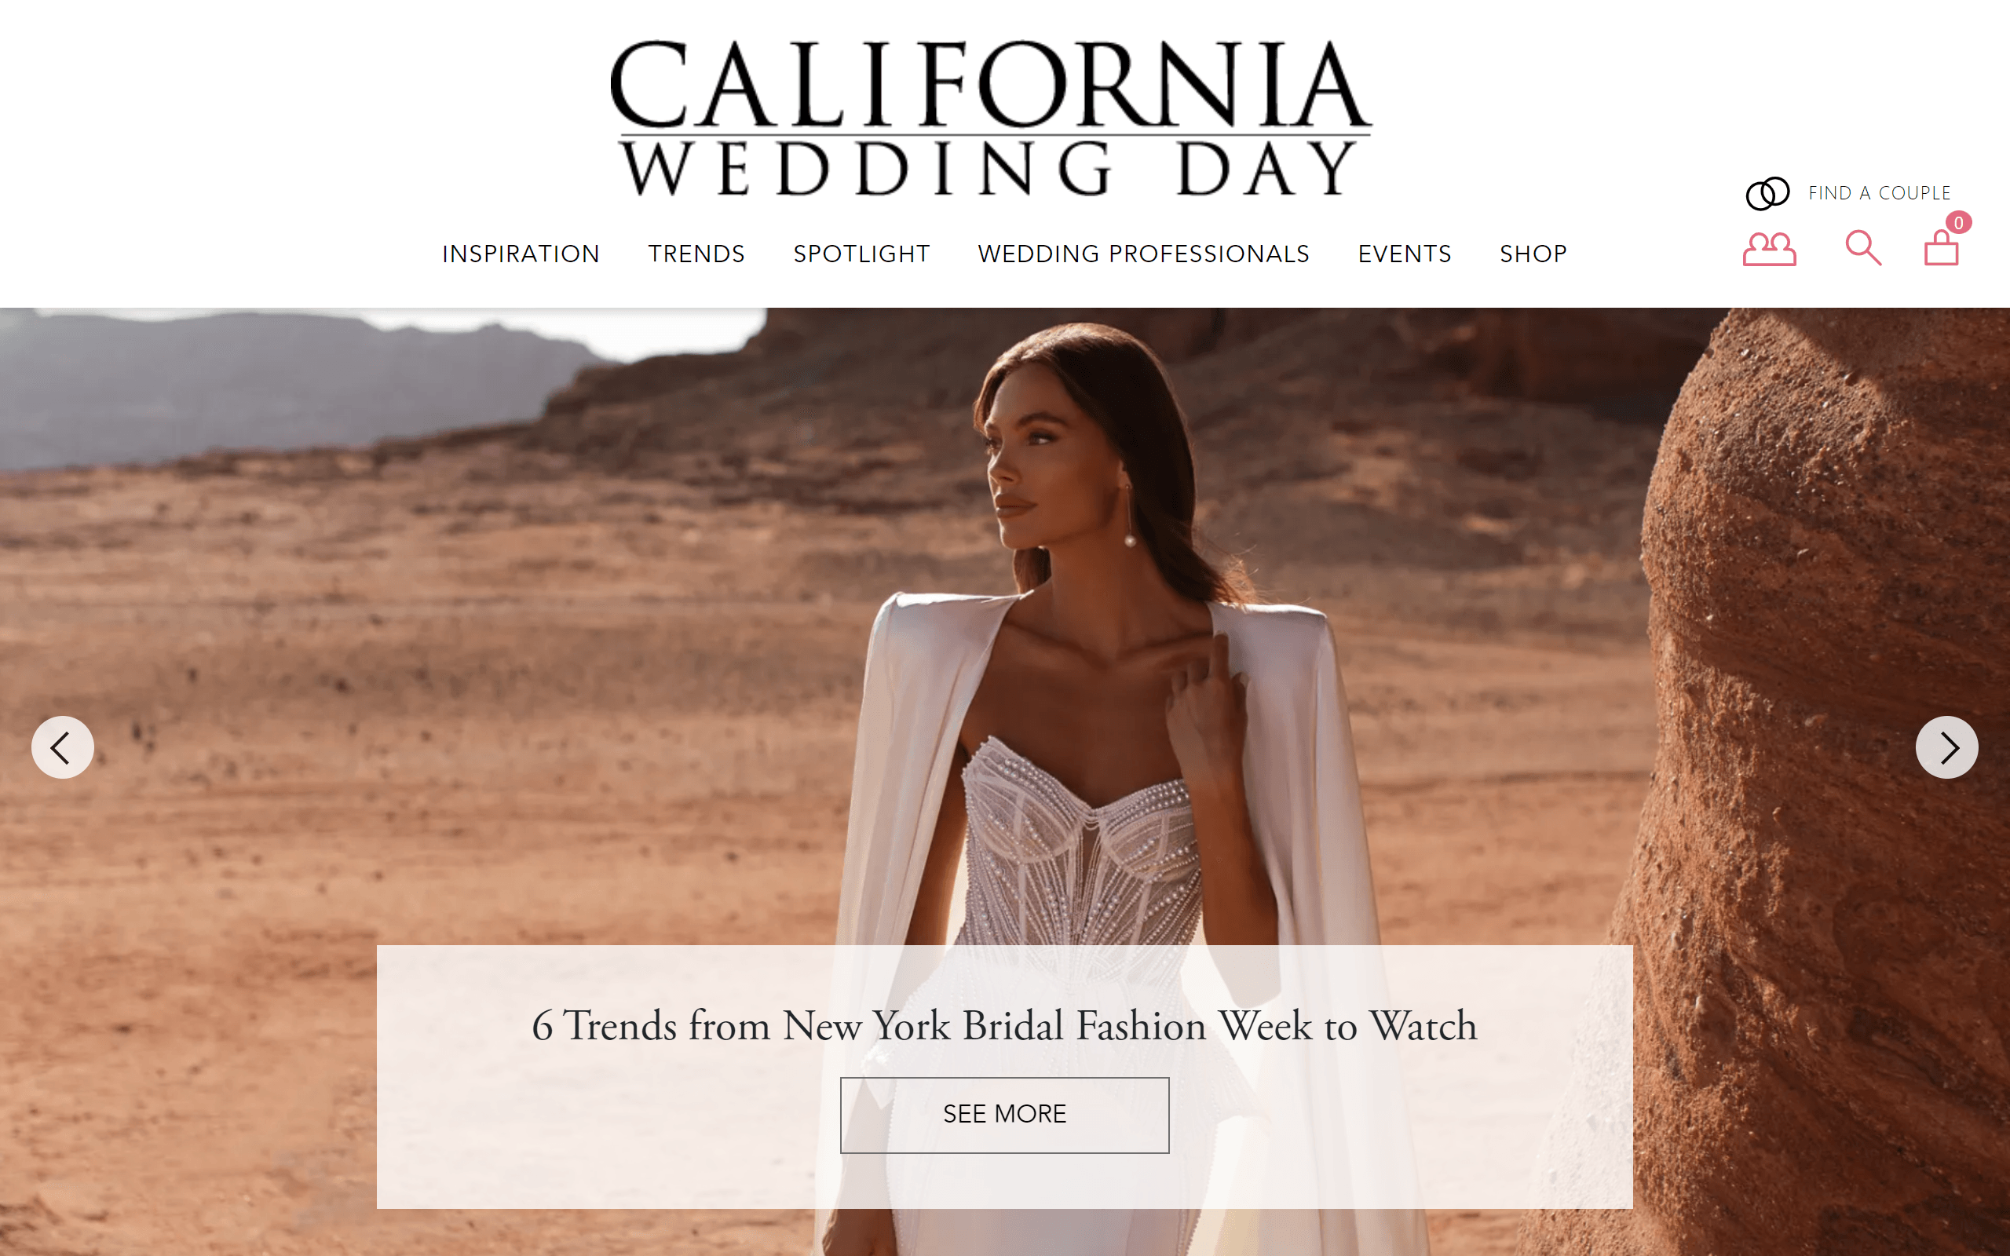The image size is (2010, 1256).
Task: Open the account couple profile icon
Action: (1769, 248)
